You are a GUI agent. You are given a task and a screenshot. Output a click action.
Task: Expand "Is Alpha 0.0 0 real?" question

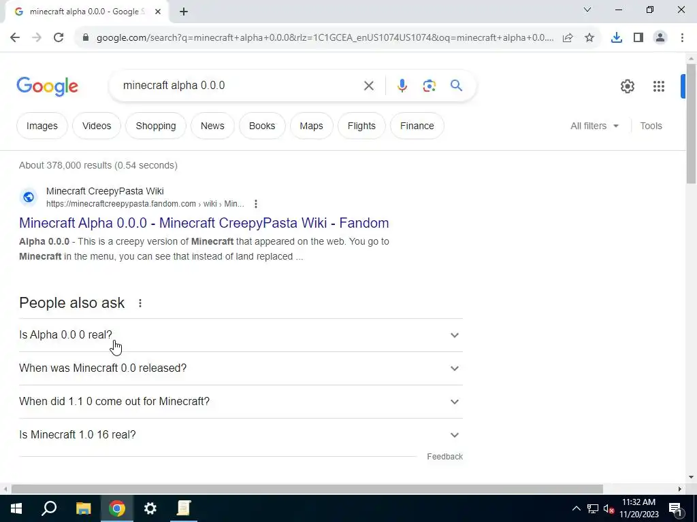pyautogui.click(x=240, y=335)
